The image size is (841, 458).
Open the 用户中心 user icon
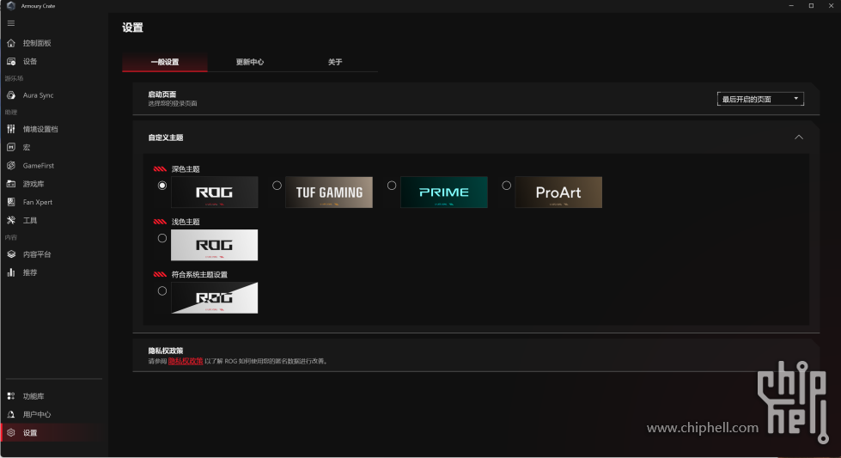pyautogui.click(x=10, y=414)
